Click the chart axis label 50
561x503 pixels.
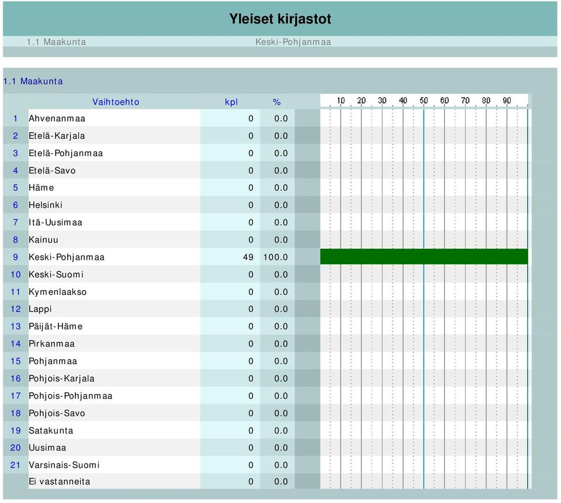424,100
